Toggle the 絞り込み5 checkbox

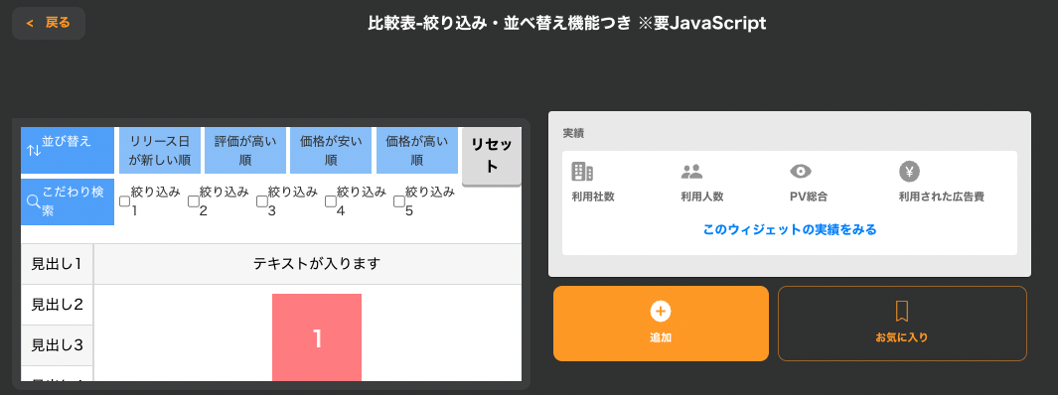point(398,200)
